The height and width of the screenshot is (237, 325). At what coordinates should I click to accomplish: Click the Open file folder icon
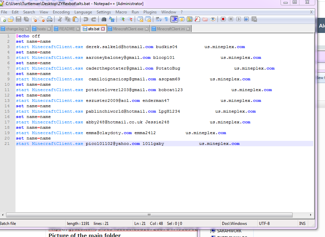pyautogui.click(x=11, y=19)
